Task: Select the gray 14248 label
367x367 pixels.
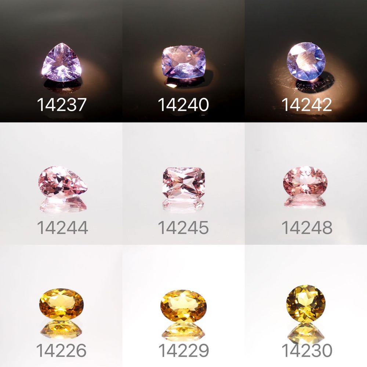Action: (x=306, y=227)
